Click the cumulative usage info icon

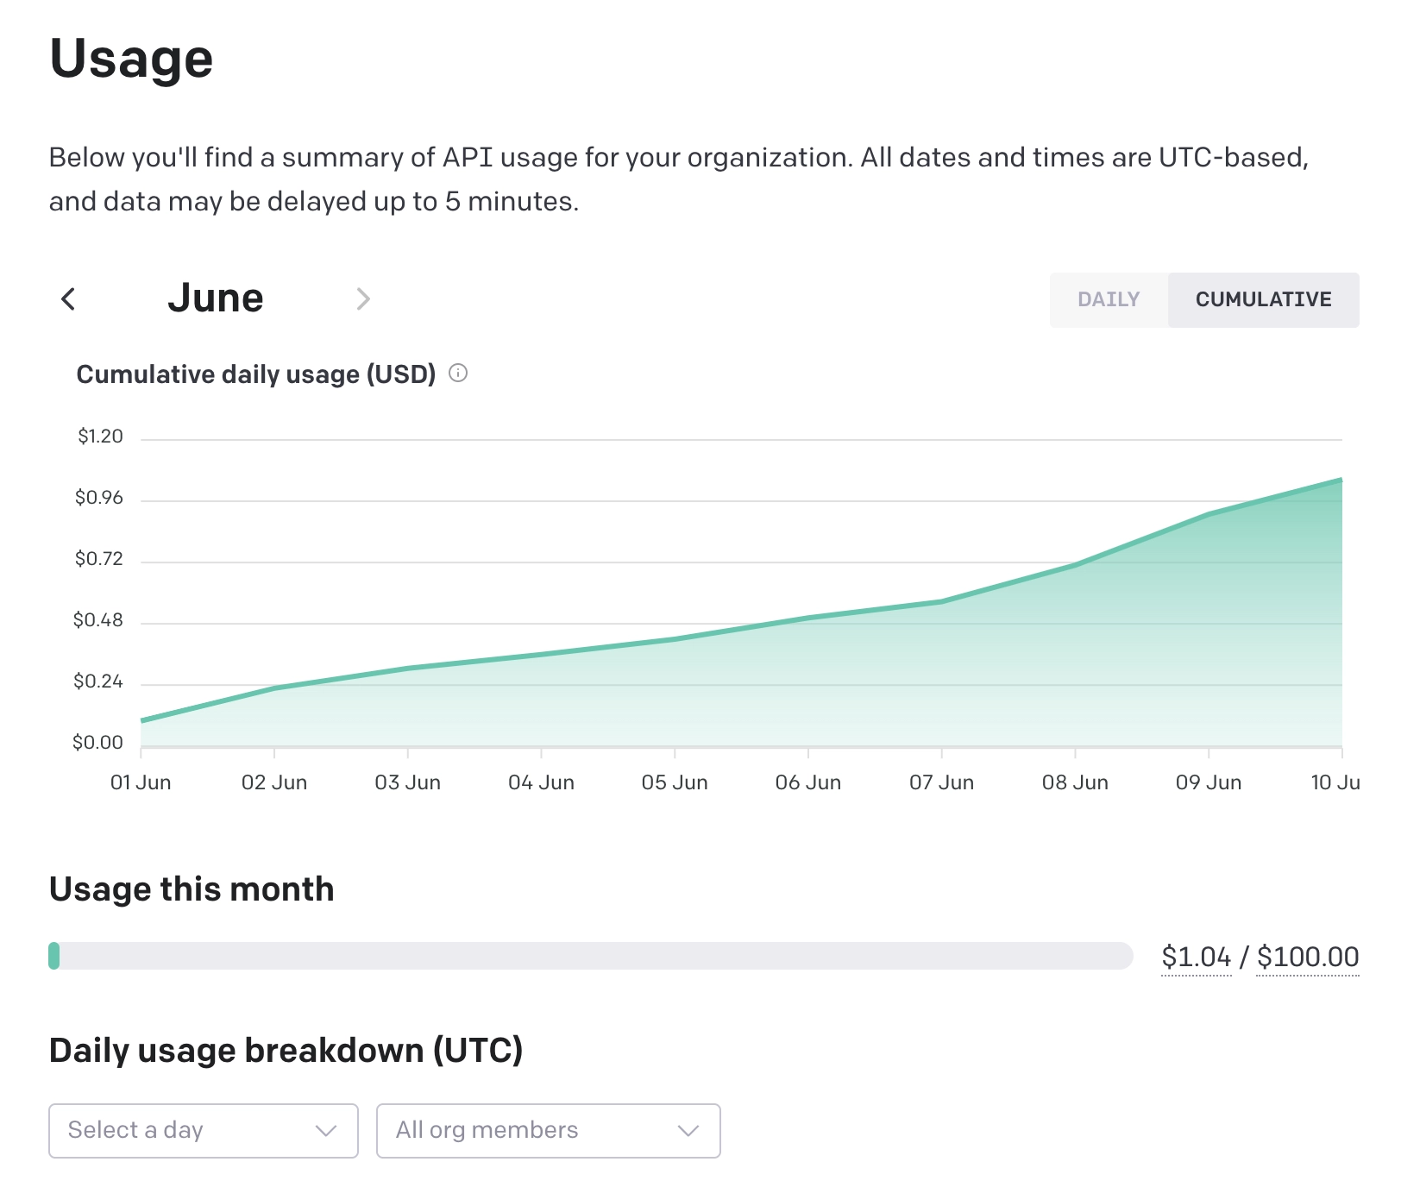tap(458, 374)
